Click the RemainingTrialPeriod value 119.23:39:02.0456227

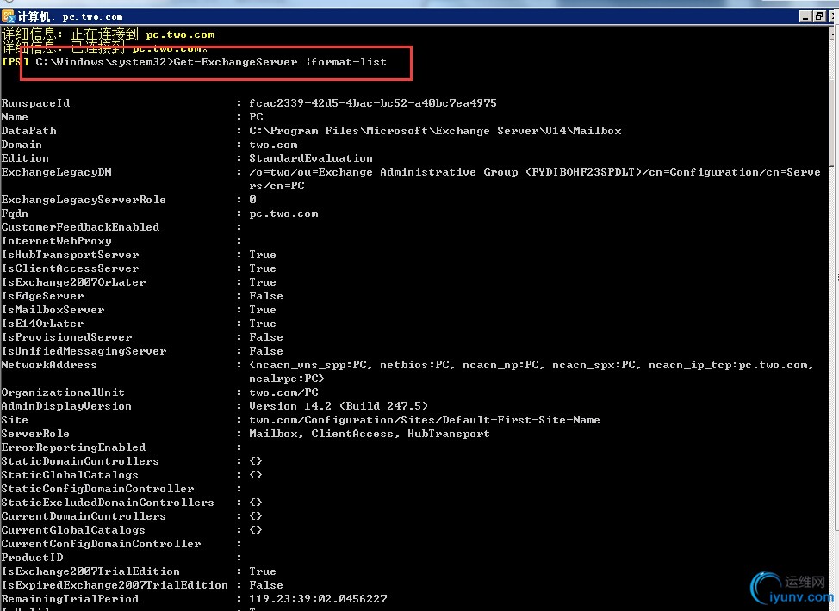[x=318, y=599]
